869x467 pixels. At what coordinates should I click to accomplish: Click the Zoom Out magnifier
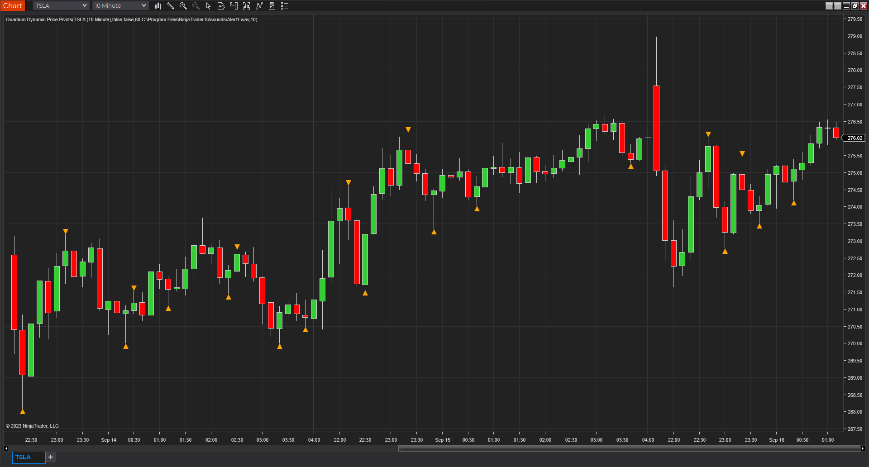click(x=196, y=6)
